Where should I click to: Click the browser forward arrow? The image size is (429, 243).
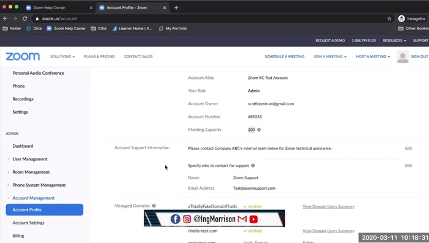(15, 18)
